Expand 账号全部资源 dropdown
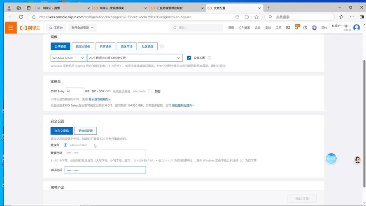366x206 pixels. tap(82, 28)
